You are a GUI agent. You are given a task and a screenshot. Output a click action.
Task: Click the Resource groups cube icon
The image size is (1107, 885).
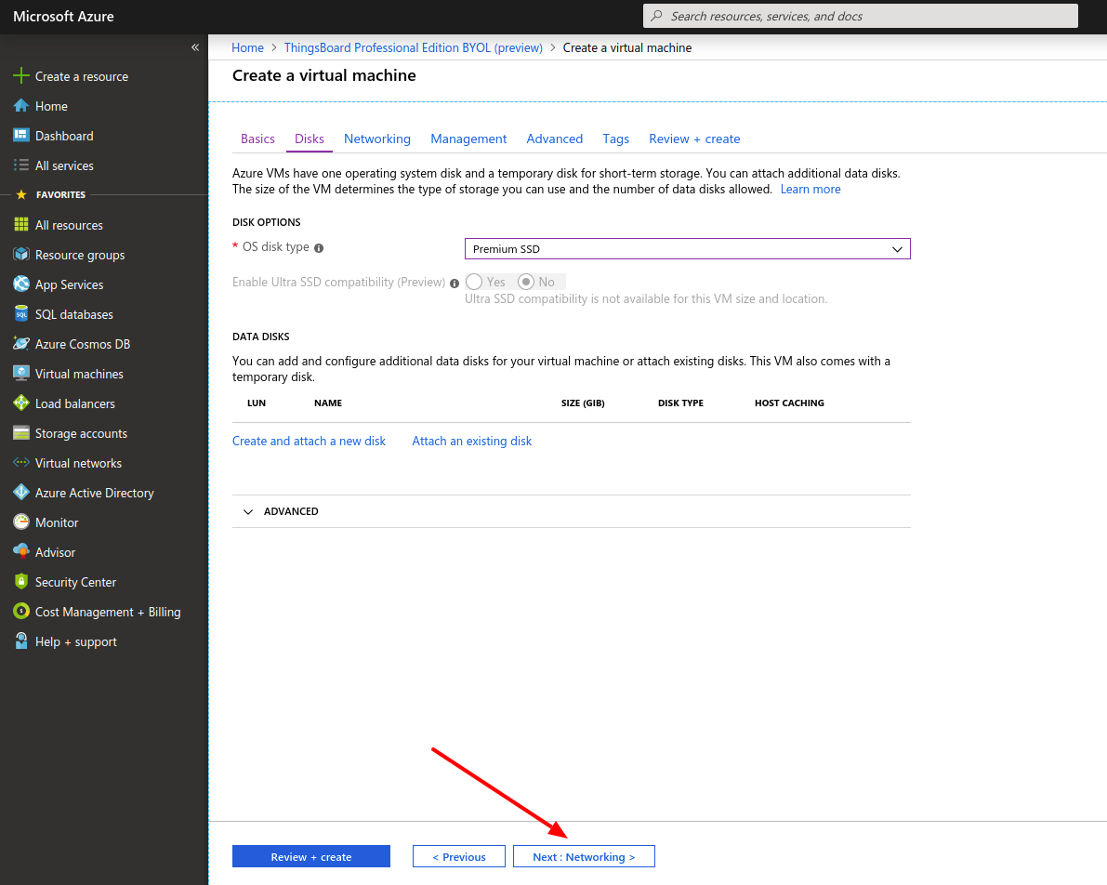click(21, 255)
